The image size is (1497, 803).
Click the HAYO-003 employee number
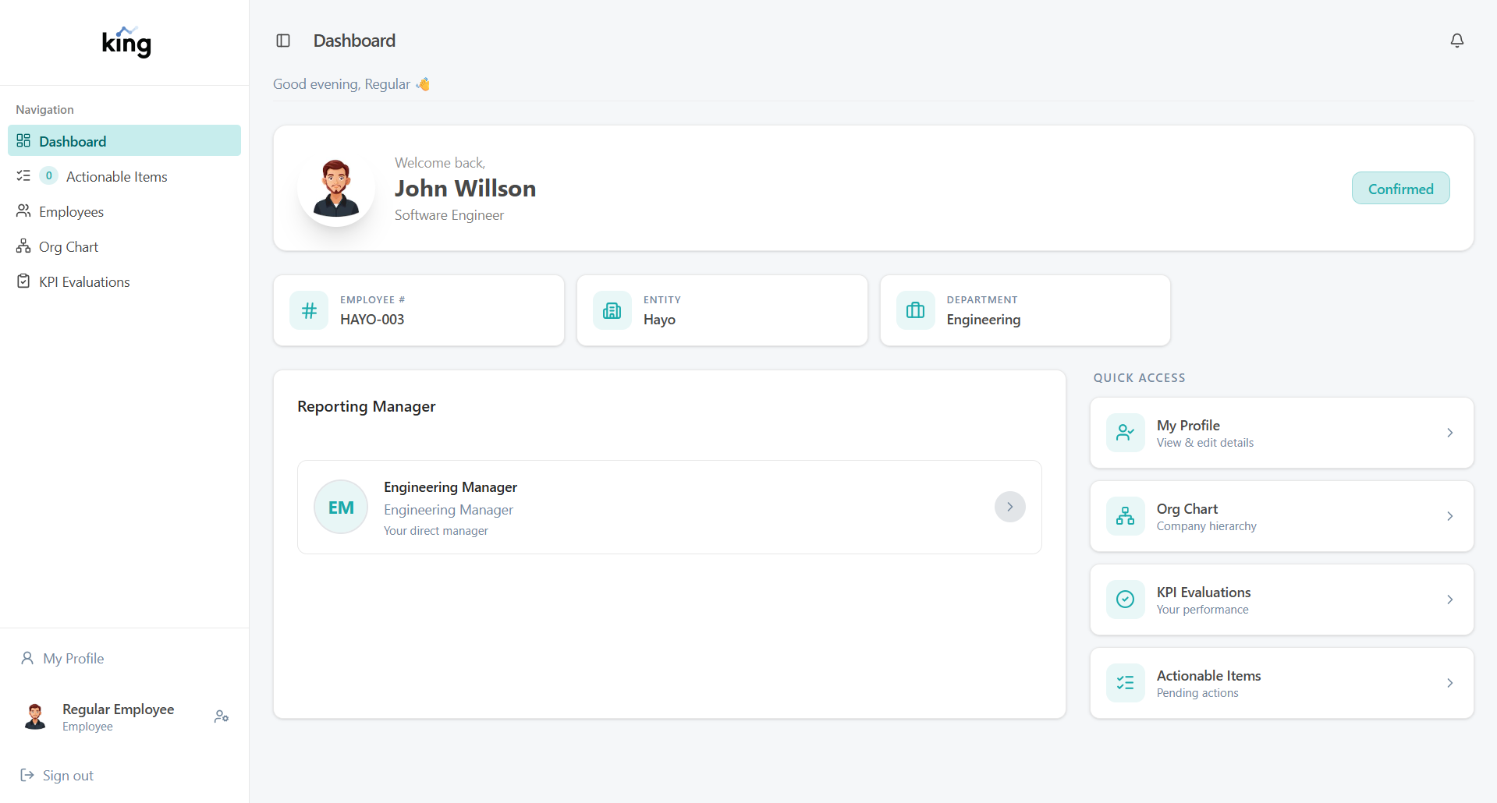coord(372,319)
